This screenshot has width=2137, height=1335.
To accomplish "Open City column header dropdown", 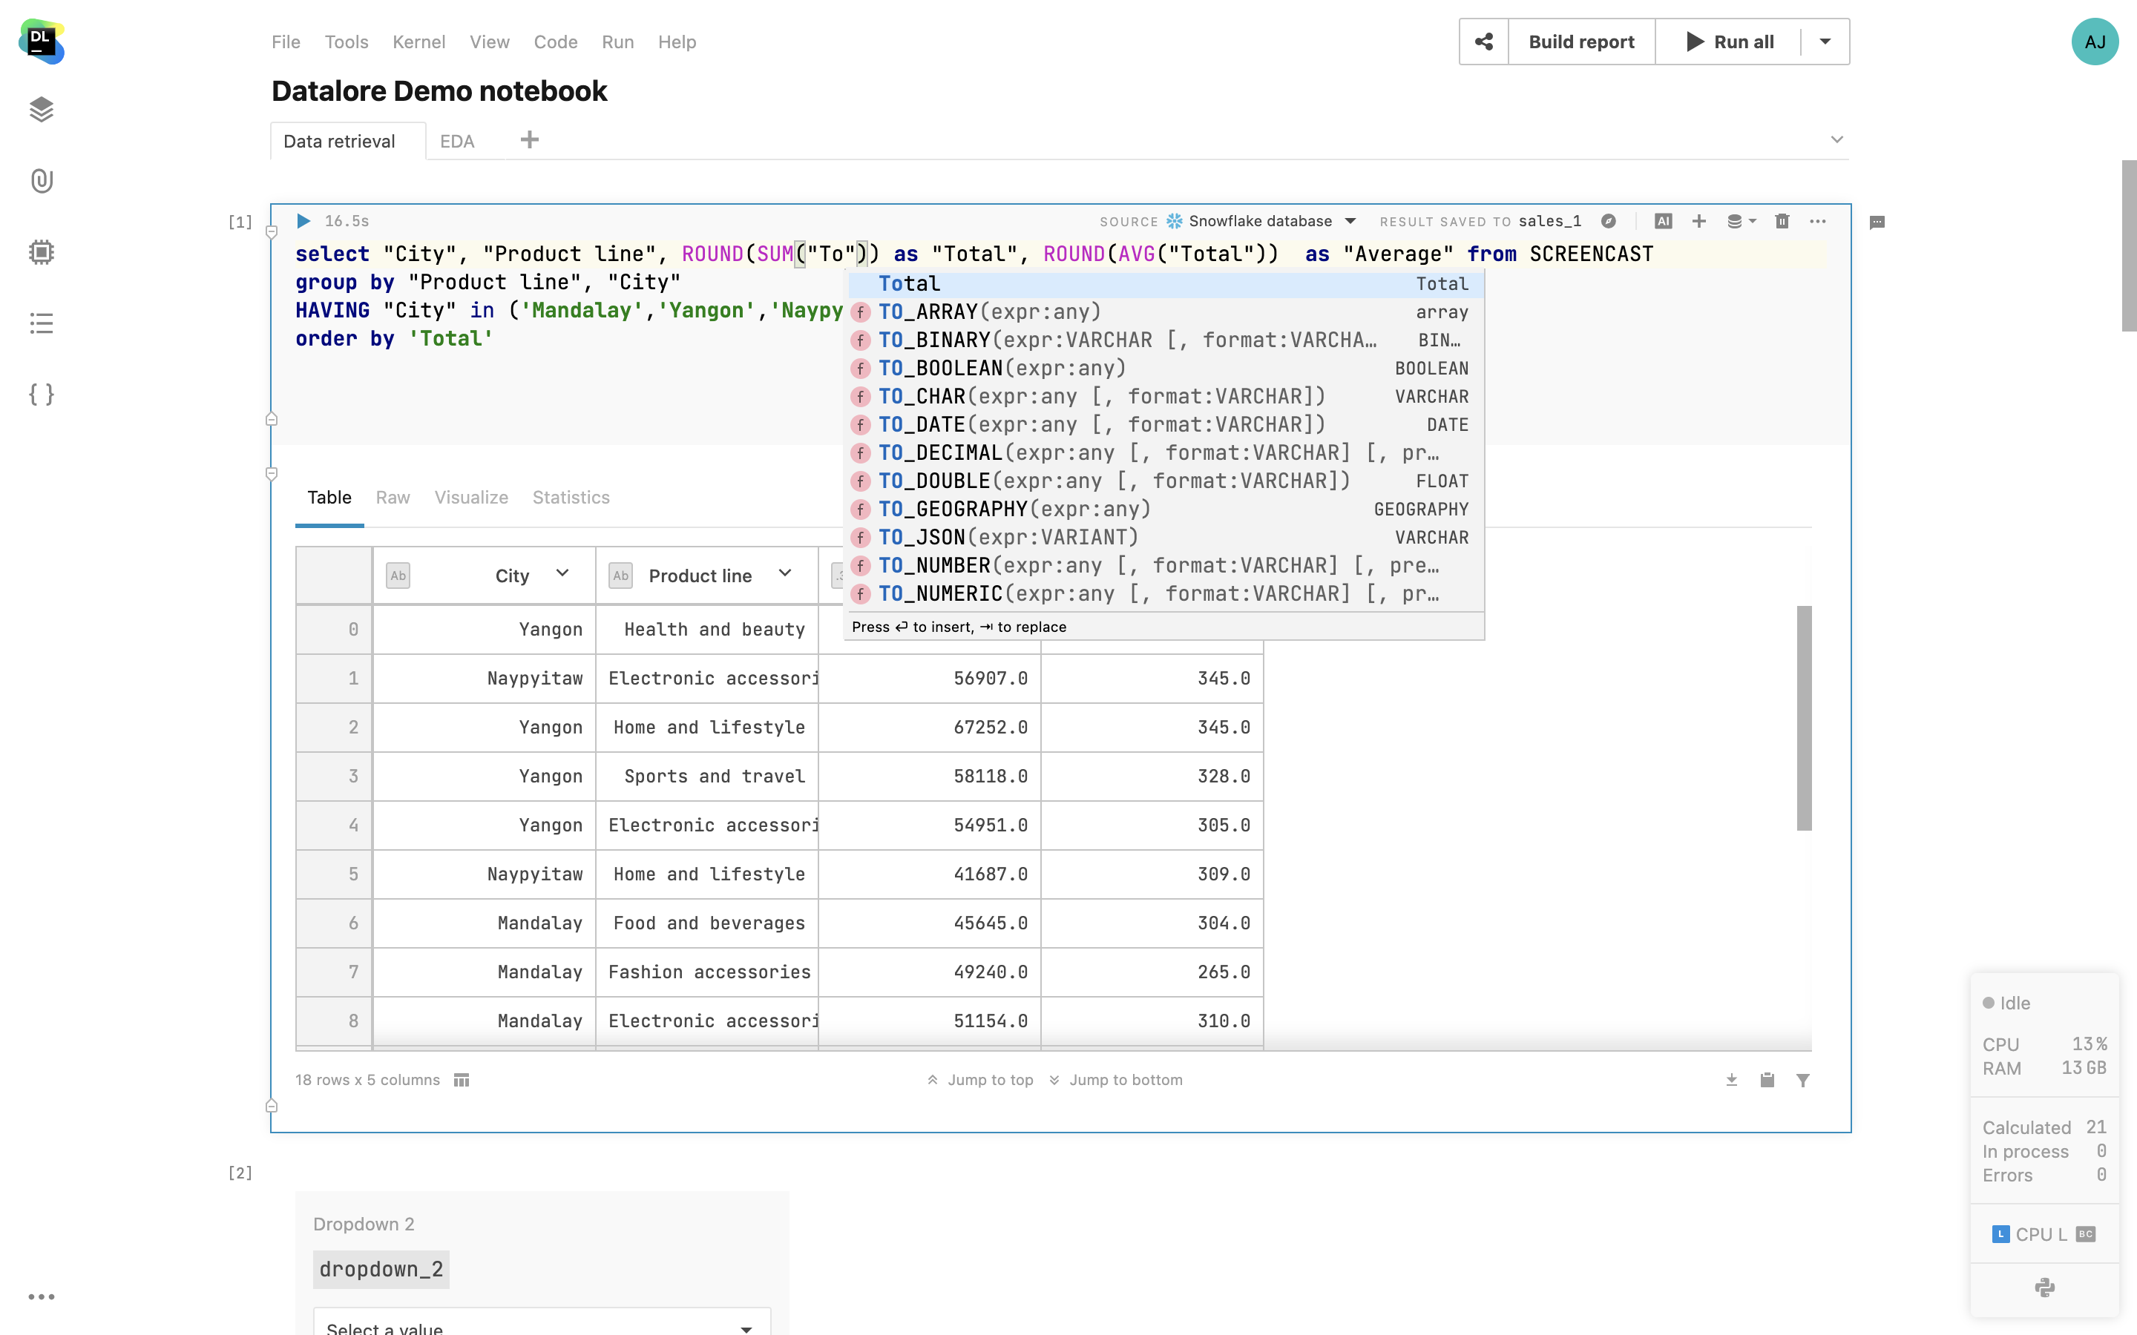I will point(562,574).
